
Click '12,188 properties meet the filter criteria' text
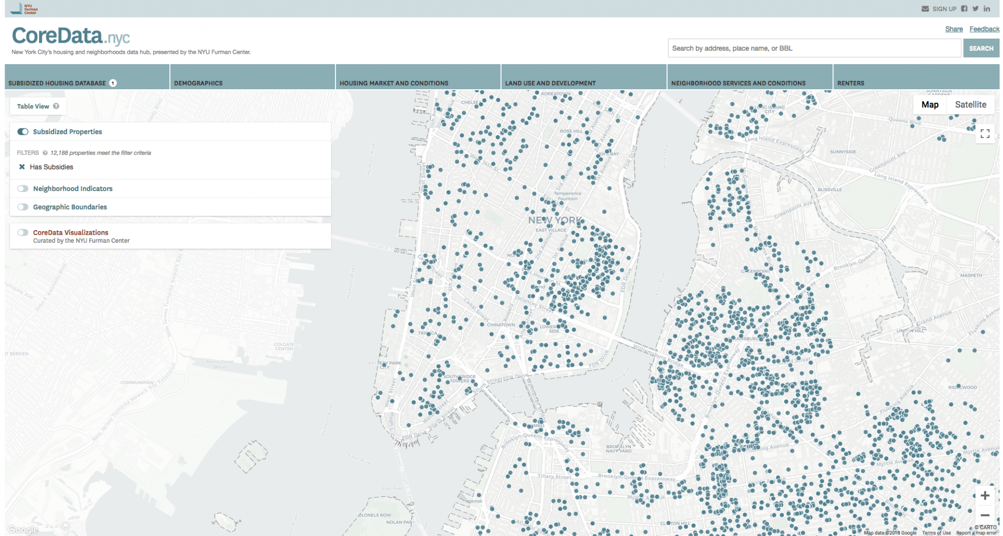(101, 153)
